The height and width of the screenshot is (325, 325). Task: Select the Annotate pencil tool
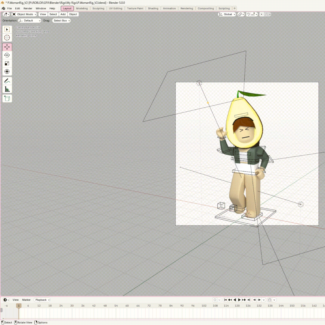(x=7, y=81)
